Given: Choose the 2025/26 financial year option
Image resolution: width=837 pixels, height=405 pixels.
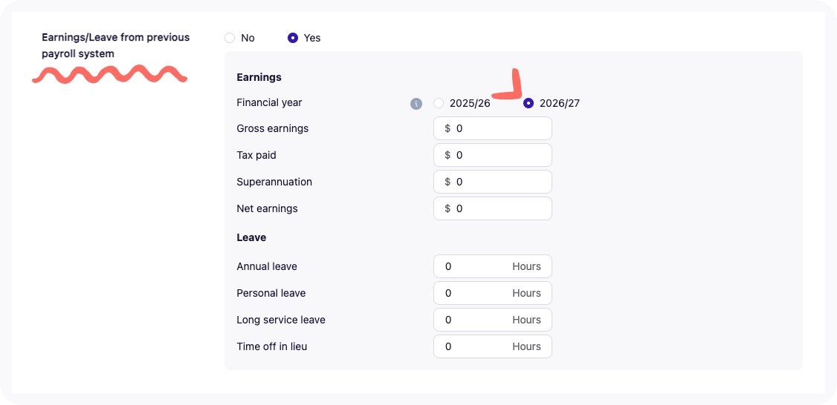Looking at the screenshot, I should pos(439,103).
